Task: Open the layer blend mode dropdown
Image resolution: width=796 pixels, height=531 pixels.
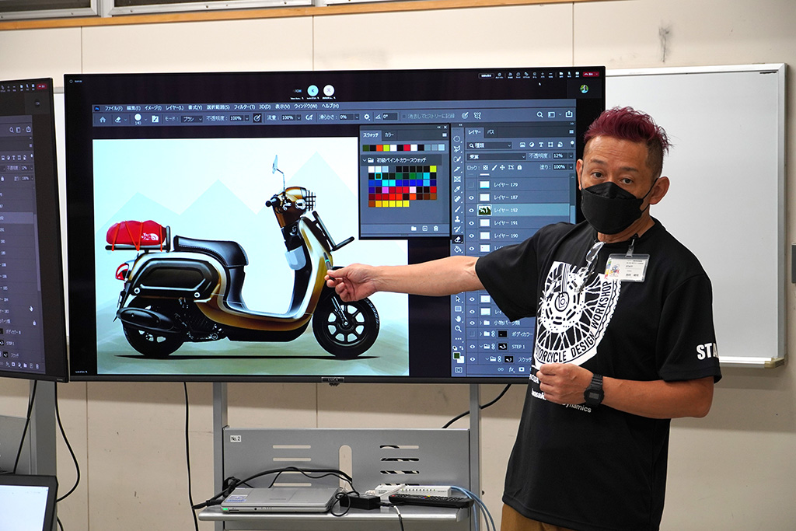Action: (x=496, y=156)
